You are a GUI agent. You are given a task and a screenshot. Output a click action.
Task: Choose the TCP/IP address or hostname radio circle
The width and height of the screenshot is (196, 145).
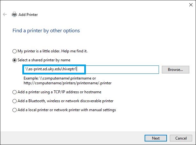click(x=14, y=92)
